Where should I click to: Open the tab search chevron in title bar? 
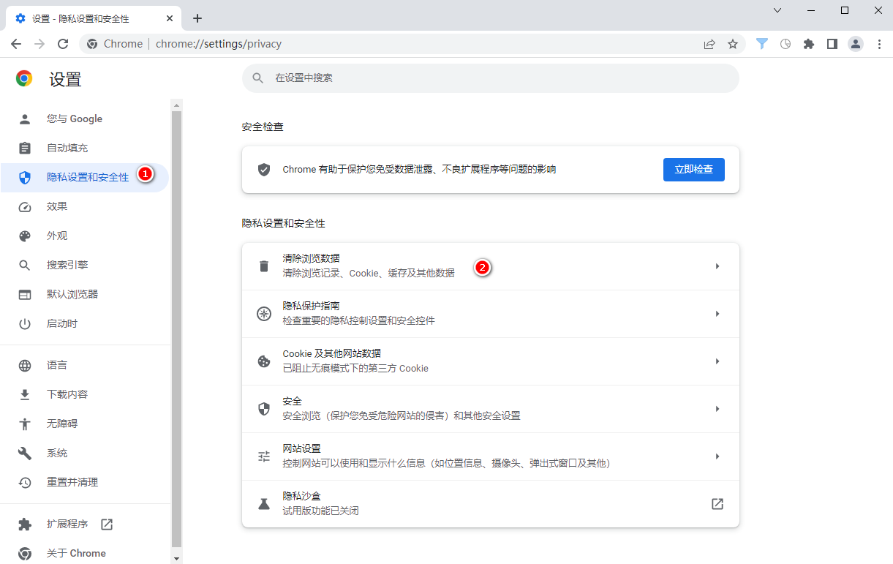click(x=777, y=10)
